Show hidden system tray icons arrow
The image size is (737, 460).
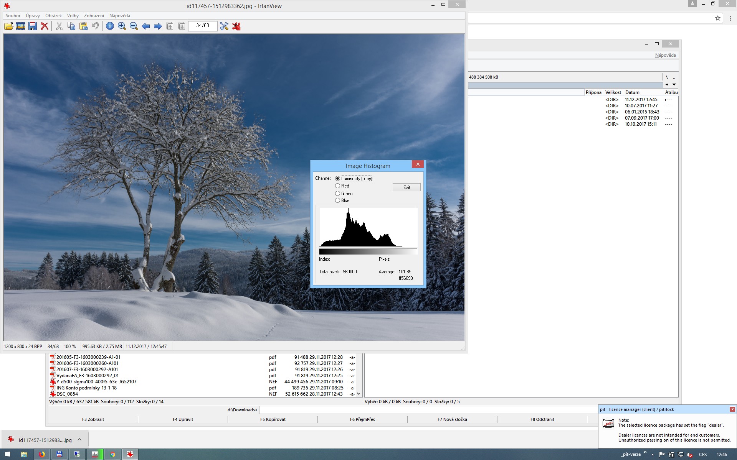click(653, 455)
